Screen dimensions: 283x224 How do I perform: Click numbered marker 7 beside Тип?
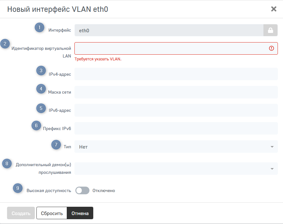click(56, 145)
